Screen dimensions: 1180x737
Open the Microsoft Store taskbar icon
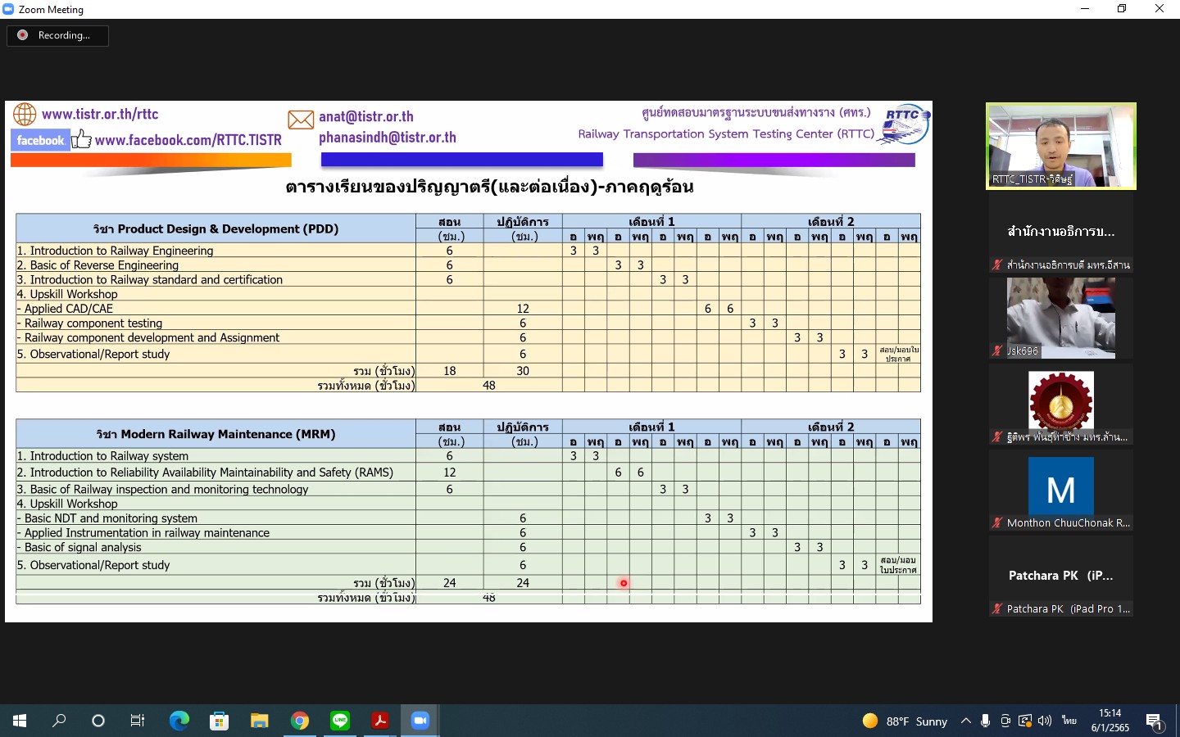pos(219,721)
